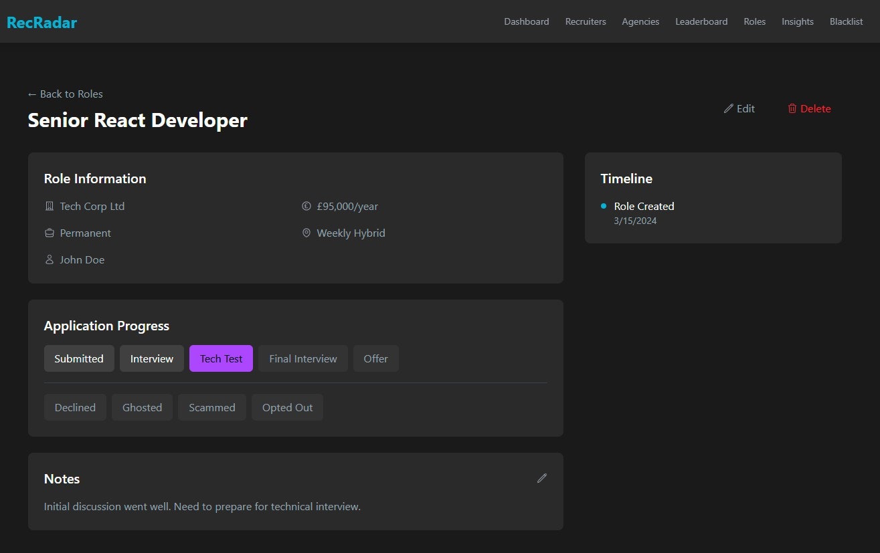880x553 pixels.
Task: Click the Role Created timeline entry
Action: tap(644, 207)
